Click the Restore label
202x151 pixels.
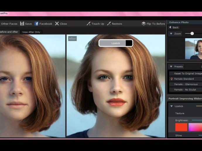click(x=117, y=24)
